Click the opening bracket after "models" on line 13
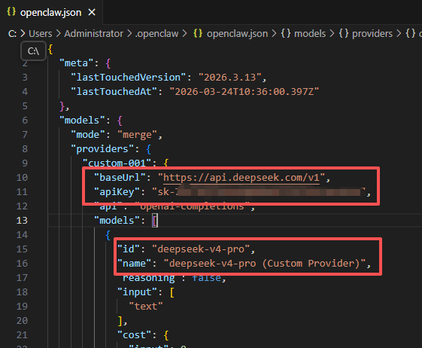Image resolution: width=422 pixels, height=348 pixels. [155, 221]
